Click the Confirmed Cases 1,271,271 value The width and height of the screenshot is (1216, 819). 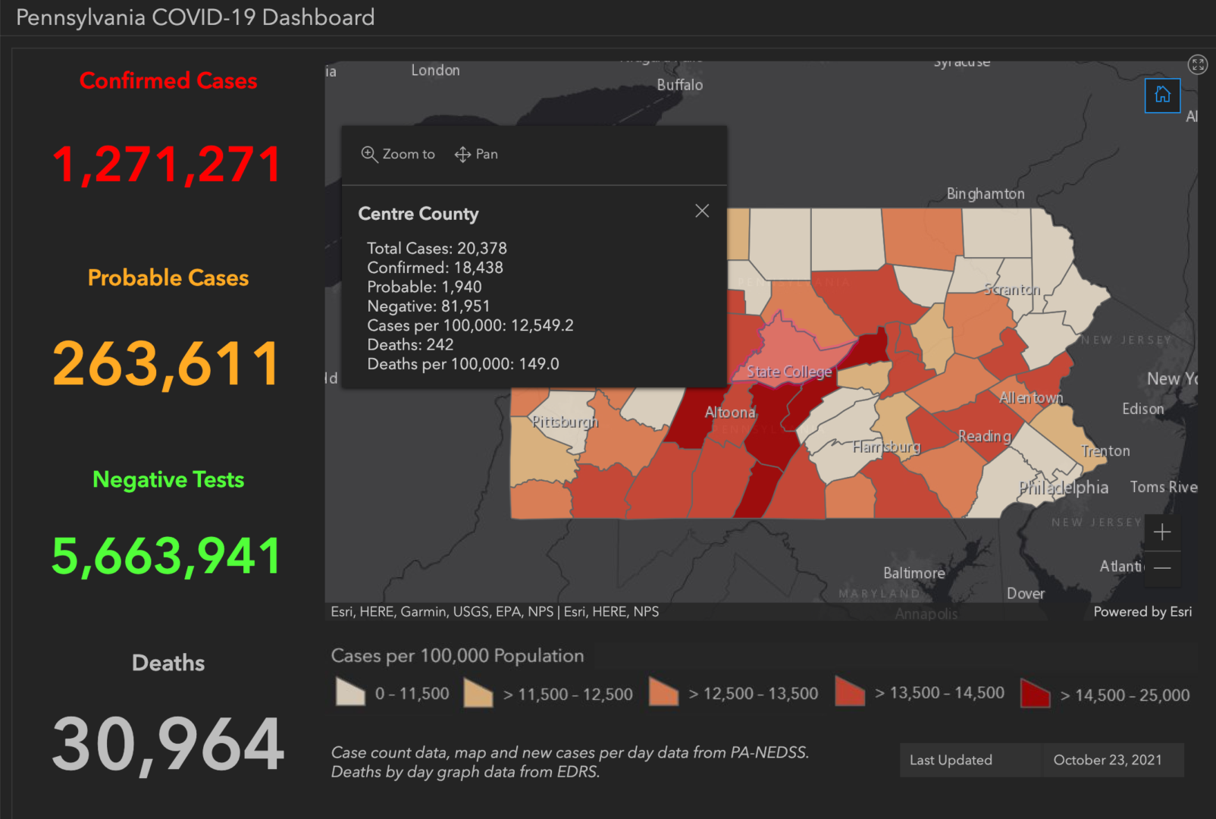coord(167,164)
